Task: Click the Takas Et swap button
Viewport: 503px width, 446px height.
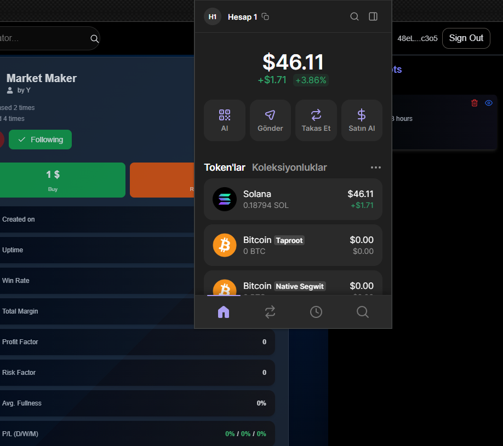Action: click(316, 120)
